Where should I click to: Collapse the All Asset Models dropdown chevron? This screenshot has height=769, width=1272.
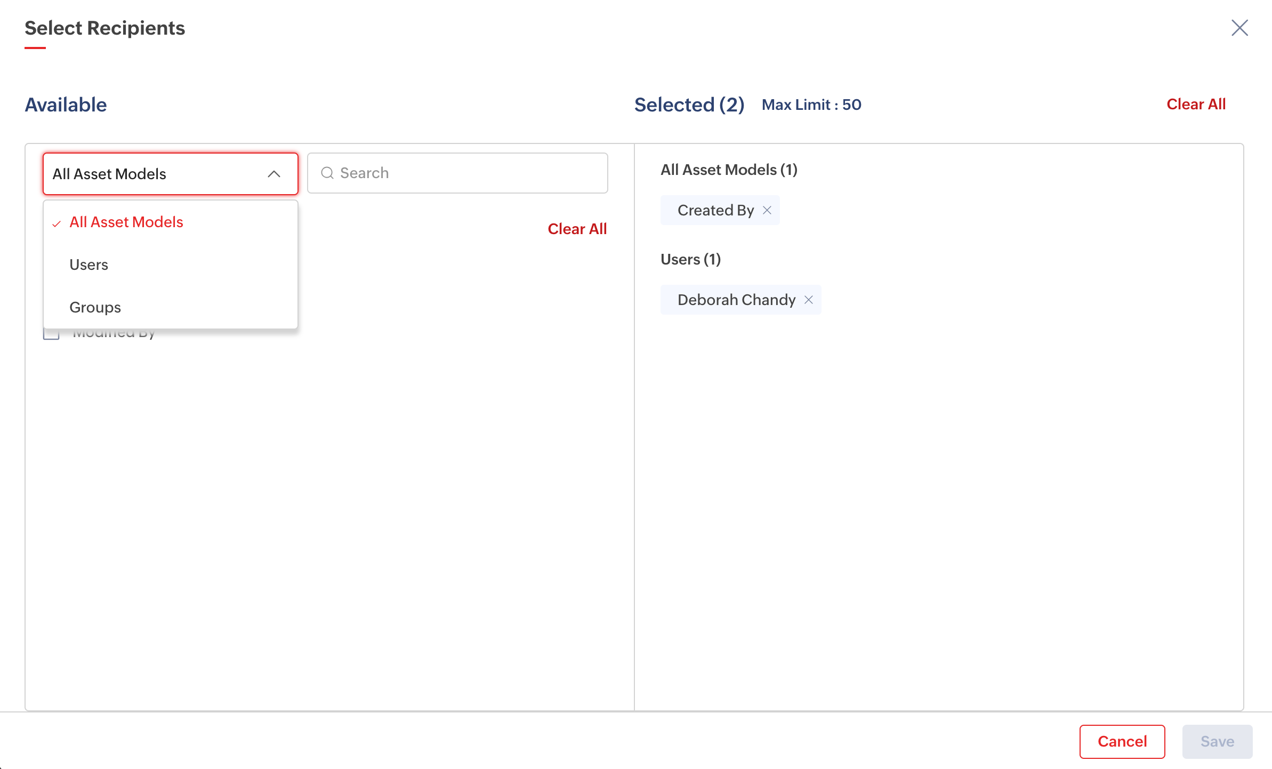click(x=274, y=174)
